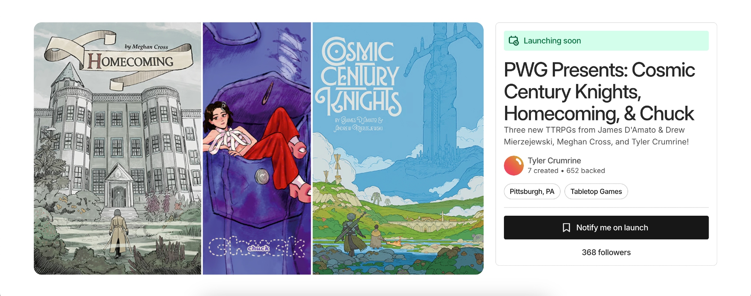751x296 pixels.
Task: Click the Three new TTRPGs description text
Action: 596,136
